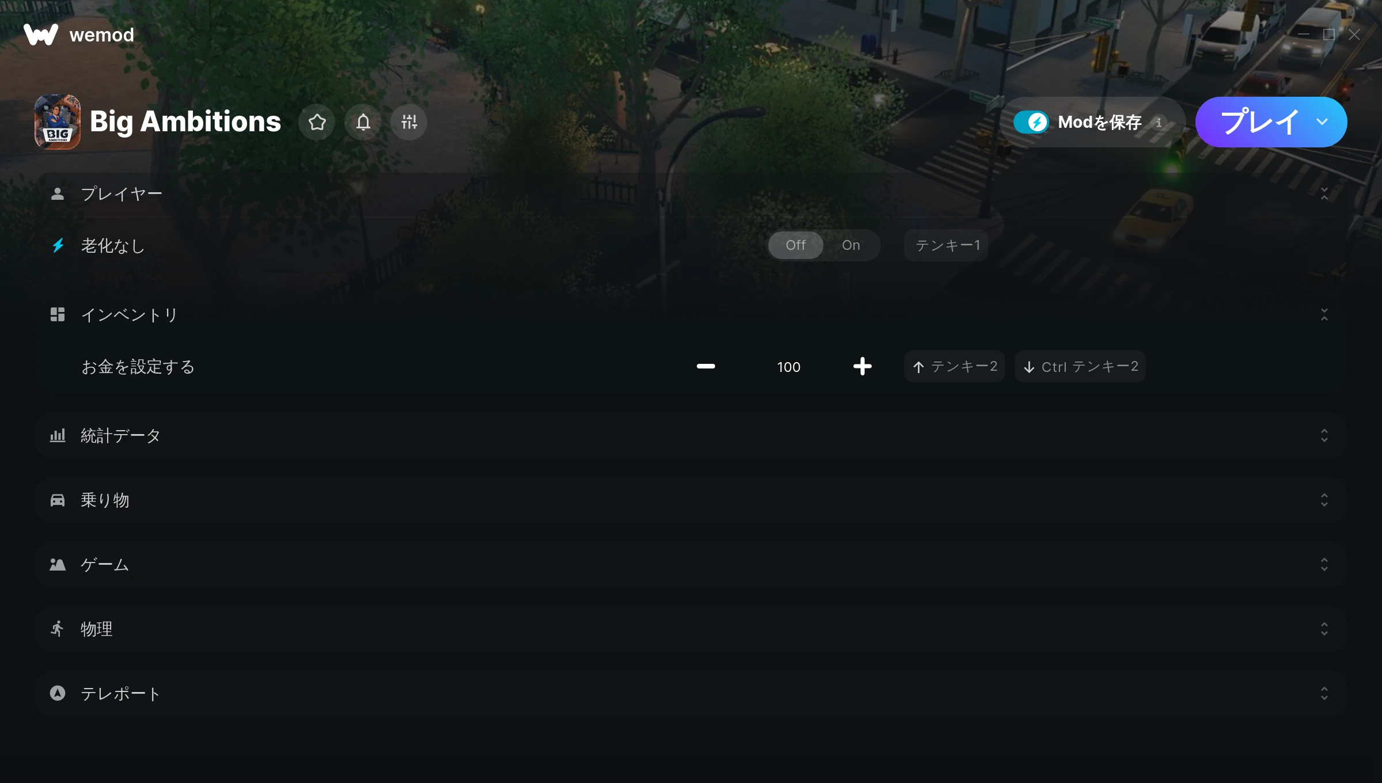Viewport: 1382px width, 783px height.
Task: Set 老化なし to On
Action: (851, 245)
